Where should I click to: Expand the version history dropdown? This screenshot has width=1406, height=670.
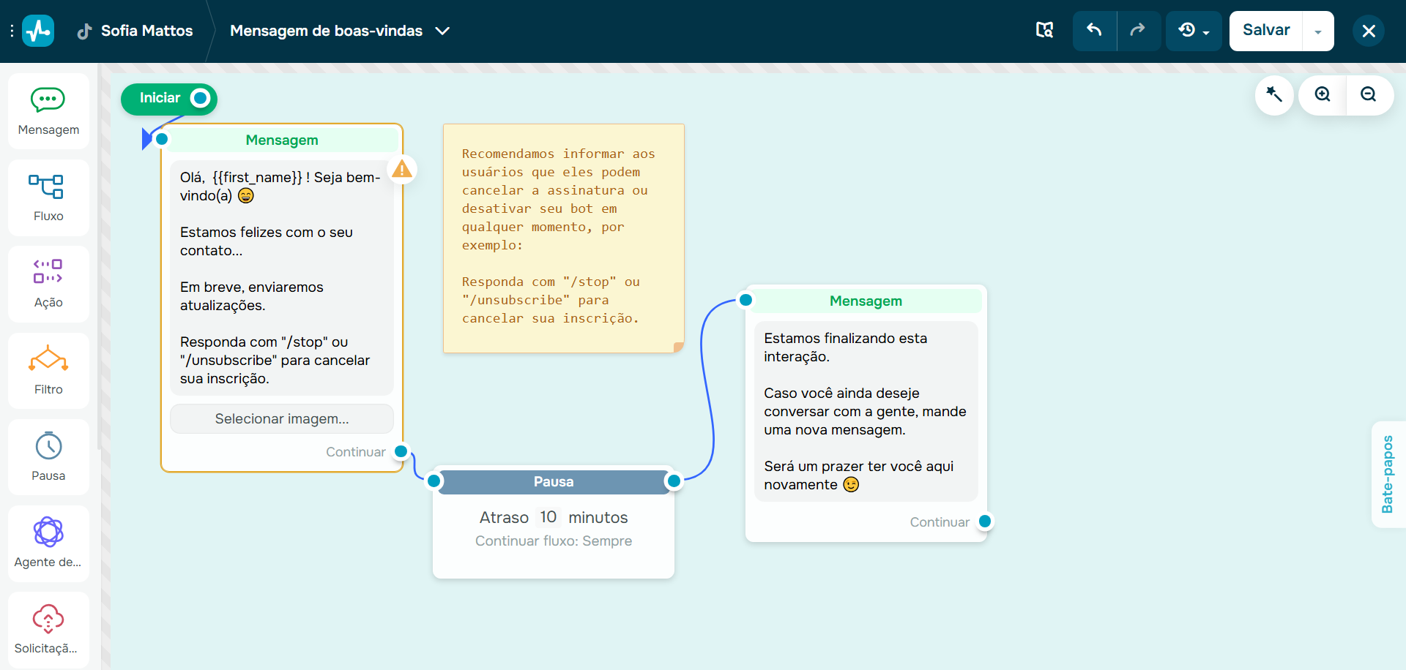coord(1193,30)
